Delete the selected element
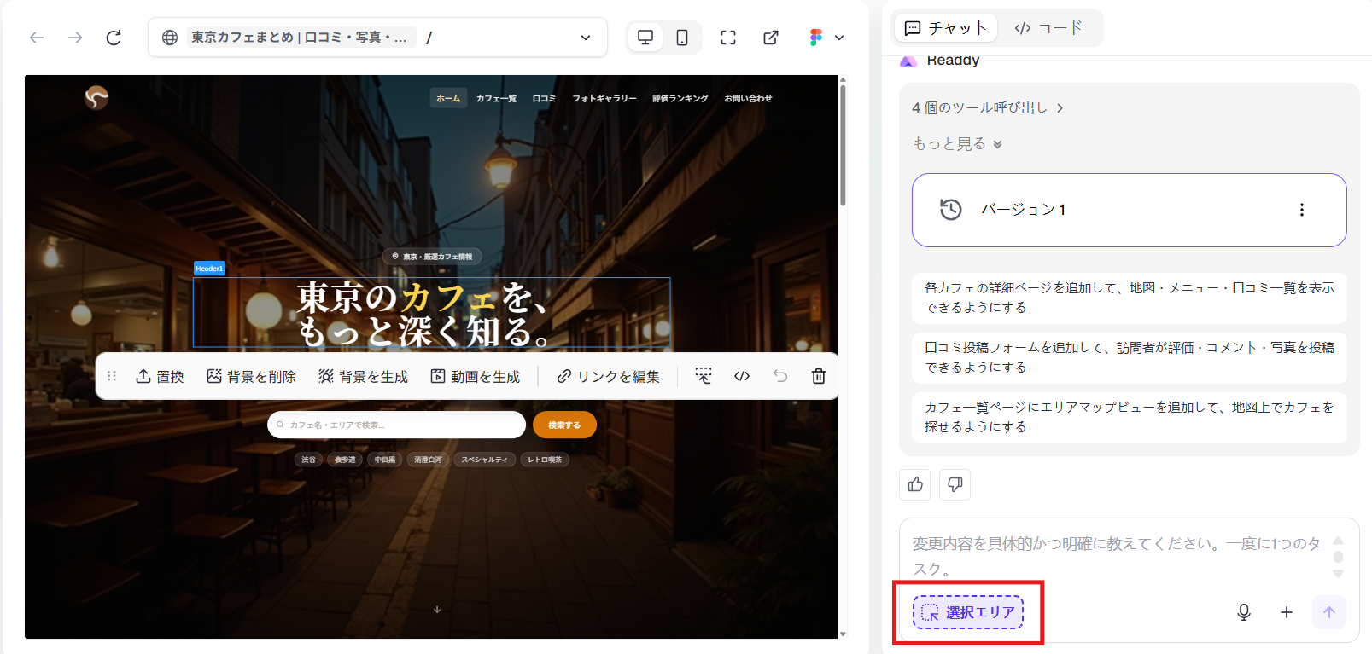Viewport: 1372px width, 654px height. point(819,376)
